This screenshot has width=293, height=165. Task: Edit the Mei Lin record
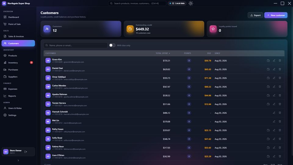click(x=274, y=121)
